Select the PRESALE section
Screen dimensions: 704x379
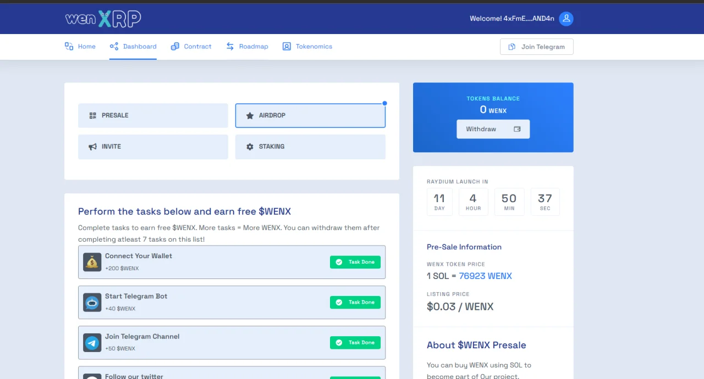(153, 115)
